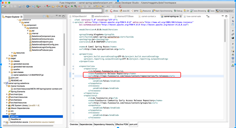Screen dimensions: 236x128
Task: Click the Project Explorer horizontal scrollbar
Action: [28, 126]
